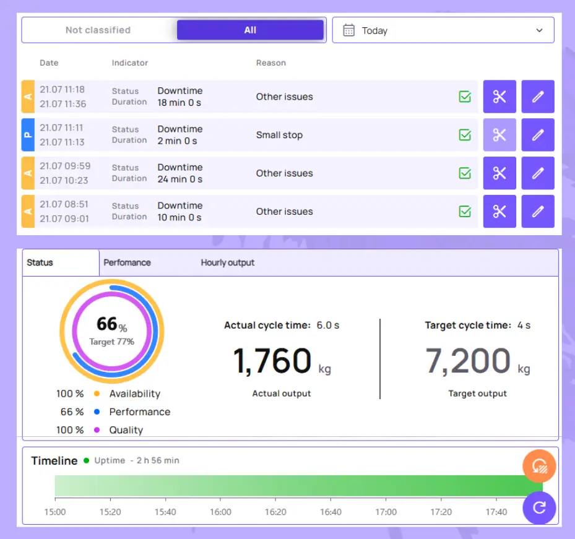Click the 17:40 timeline tick label

[496, 512]
